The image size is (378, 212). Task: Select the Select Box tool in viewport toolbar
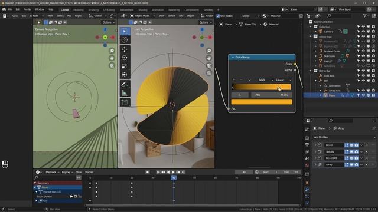(x=125, y=31)
